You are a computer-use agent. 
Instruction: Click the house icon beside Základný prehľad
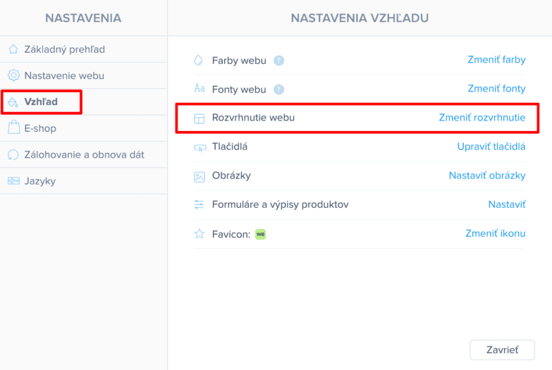[x=13, y=49]
